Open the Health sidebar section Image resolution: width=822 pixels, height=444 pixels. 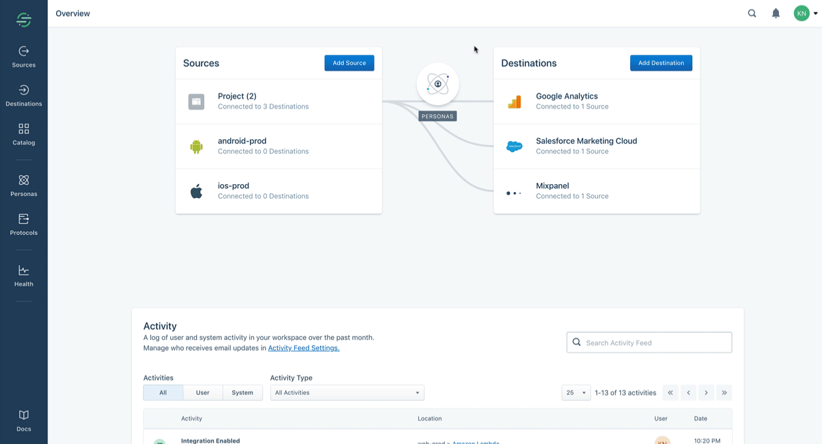tap(23, 276)
